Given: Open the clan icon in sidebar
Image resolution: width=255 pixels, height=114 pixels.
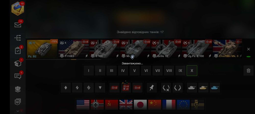Looking at the screenshot, I should click(x=18, y=89).
